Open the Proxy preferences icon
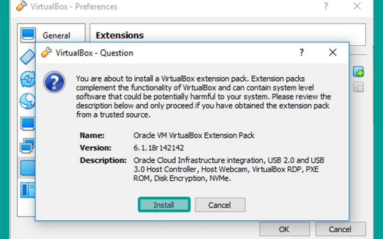Screen dimensions: 383x239 coord(28,190)
